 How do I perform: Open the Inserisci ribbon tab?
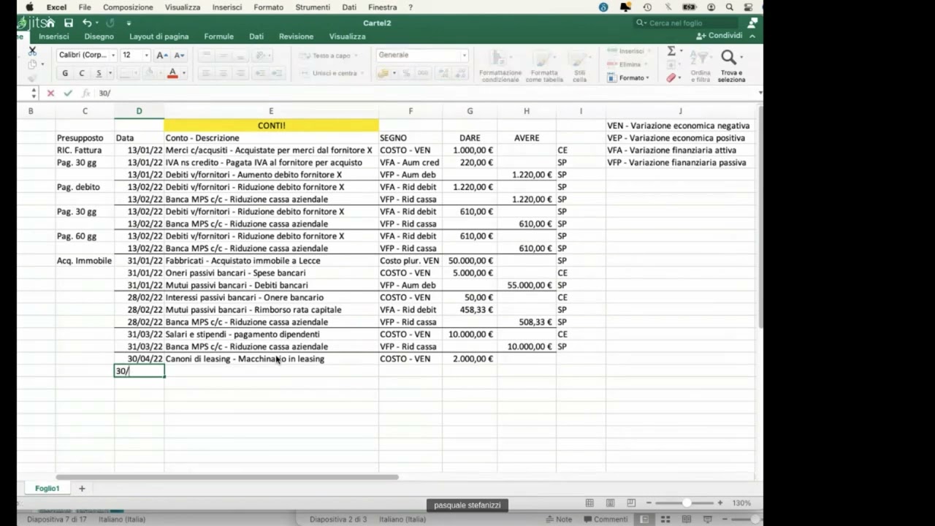(53, 37)
